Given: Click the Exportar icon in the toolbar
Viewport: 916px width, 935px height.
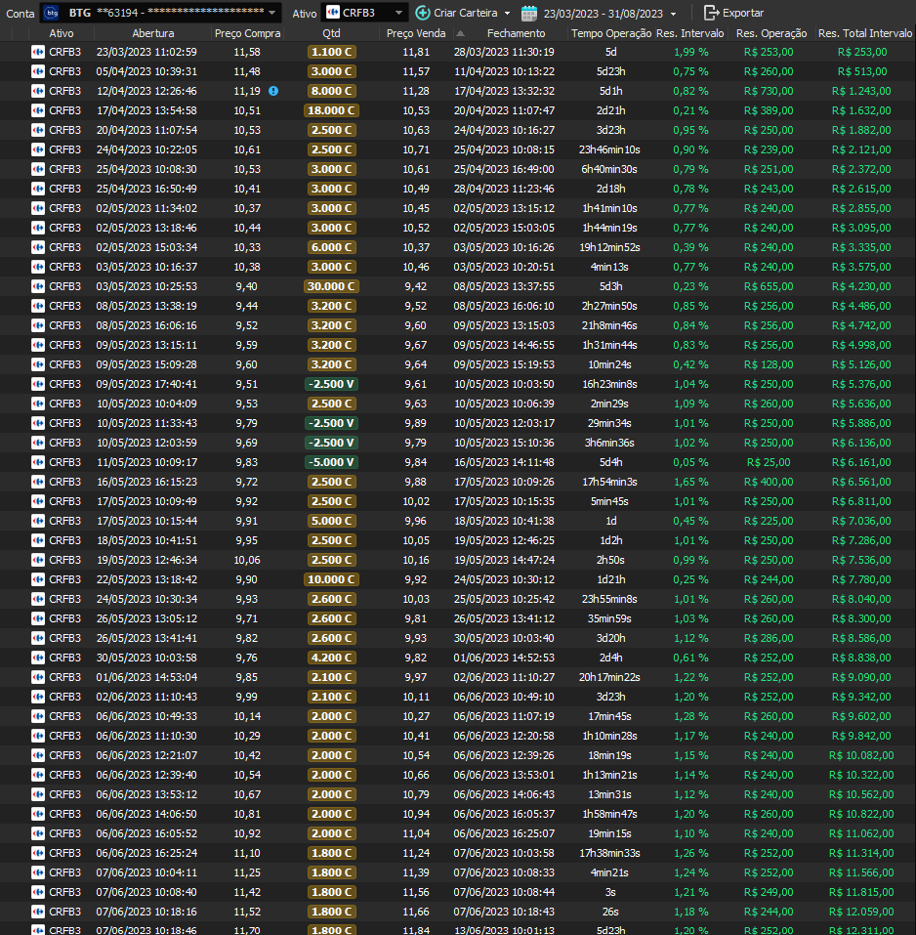Looking at the screenshot, I should 711,13.
